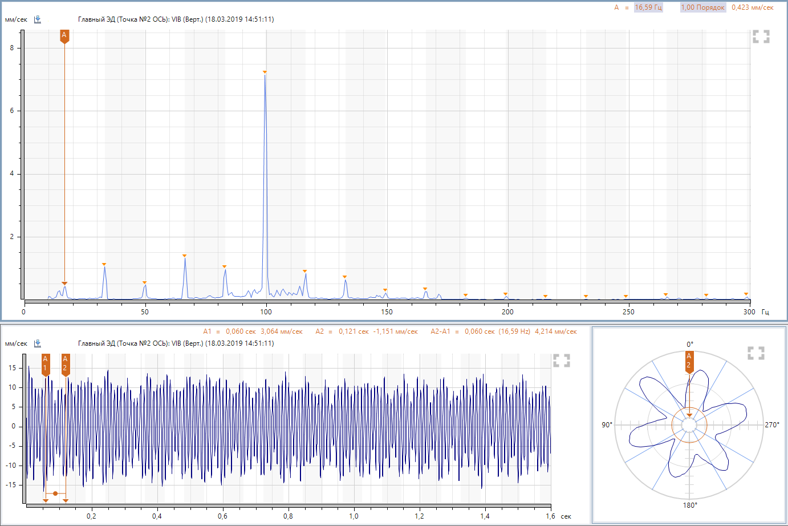Select the A2 marker on the polar plot
Viewport: 788px width, 526px height.
click(x=689, y=362)
